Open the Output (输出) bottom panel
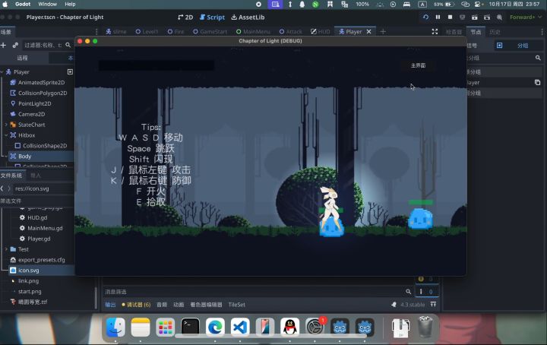 click(x=110, y=305)
